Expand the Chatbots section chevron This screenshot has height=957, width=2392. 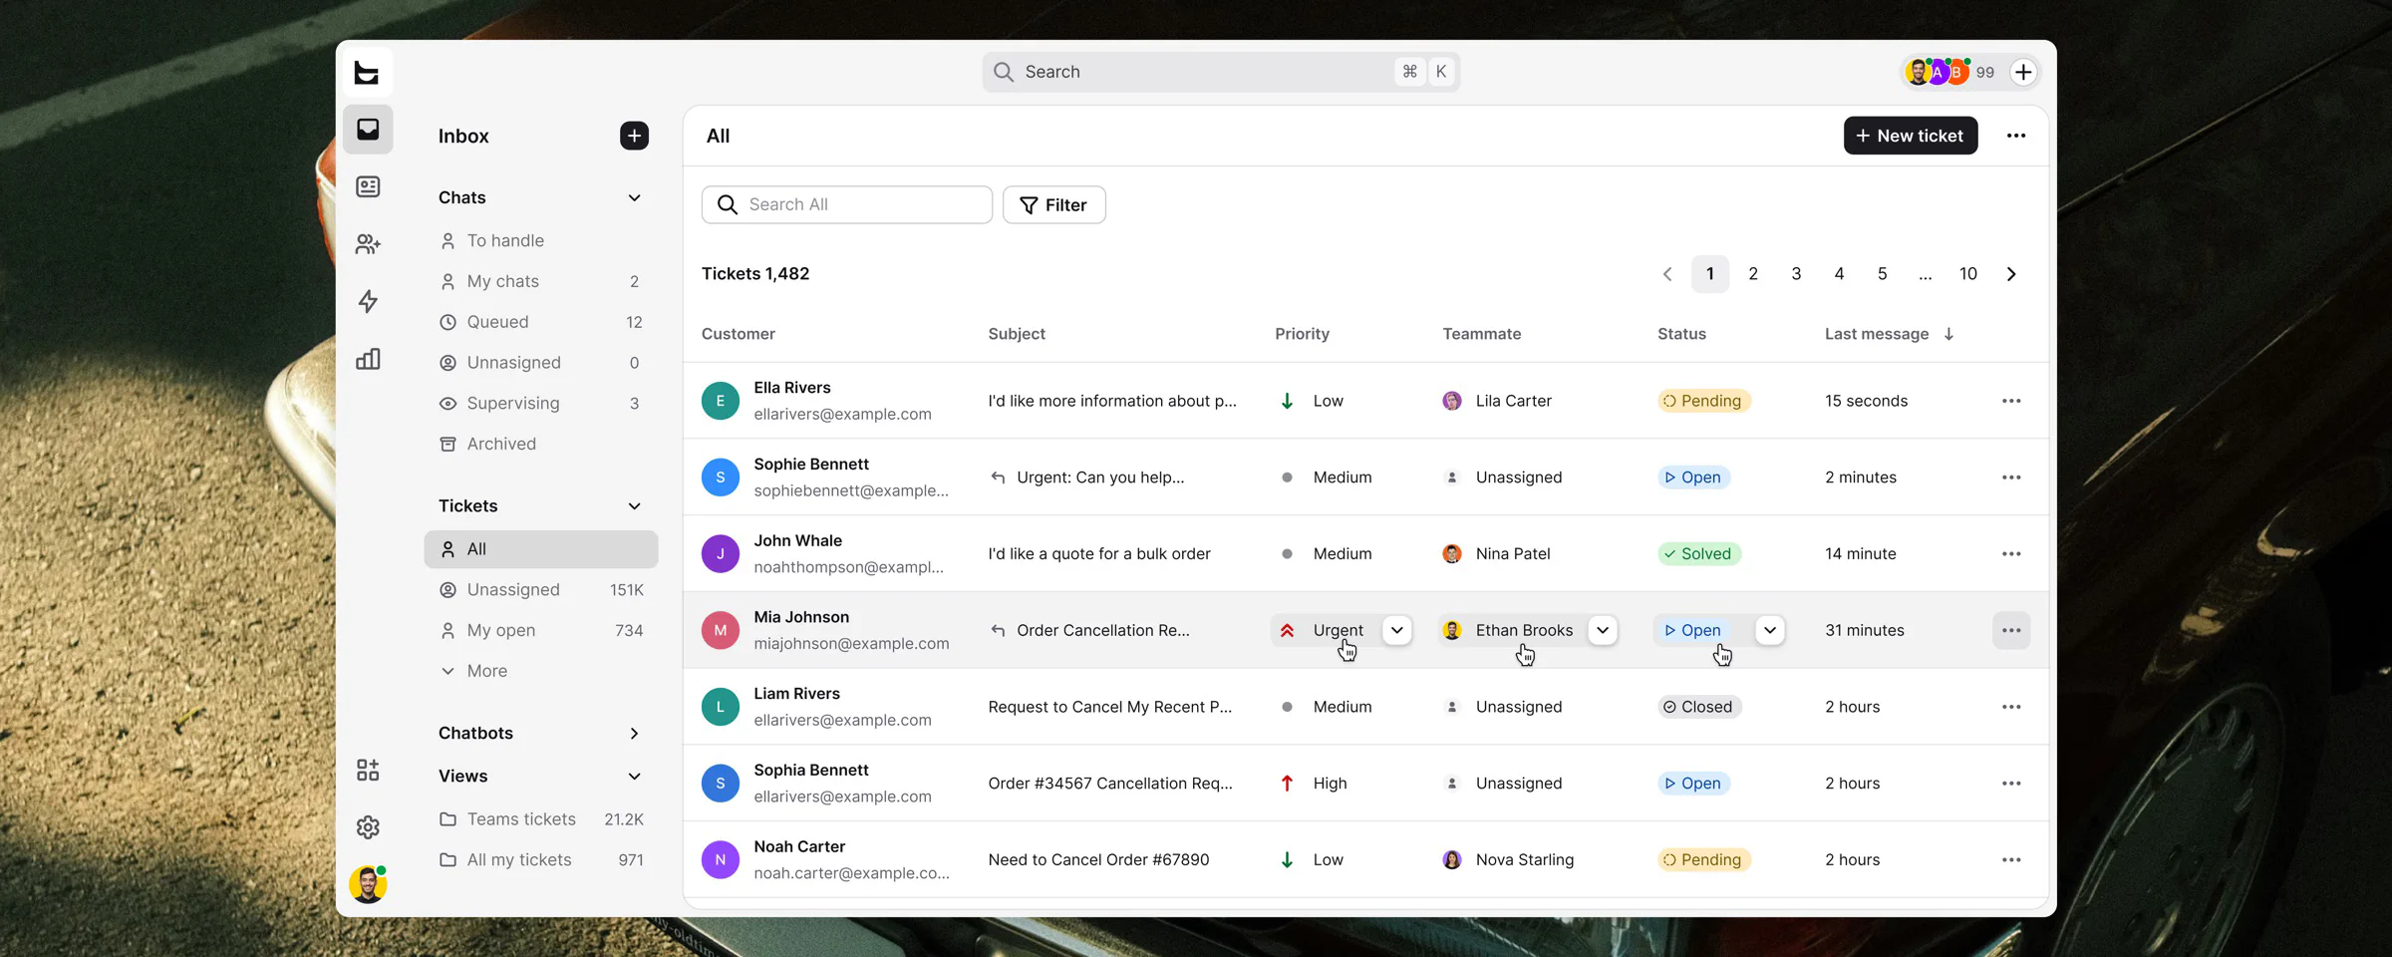pos(634,734)
